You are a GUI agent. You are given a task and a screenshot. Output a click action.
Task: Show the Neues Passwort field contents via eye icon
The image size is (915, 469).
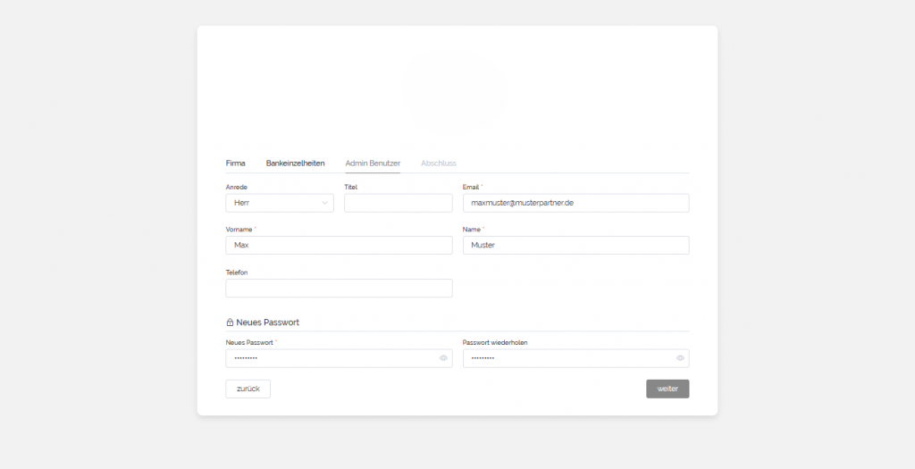pos(443,358)
